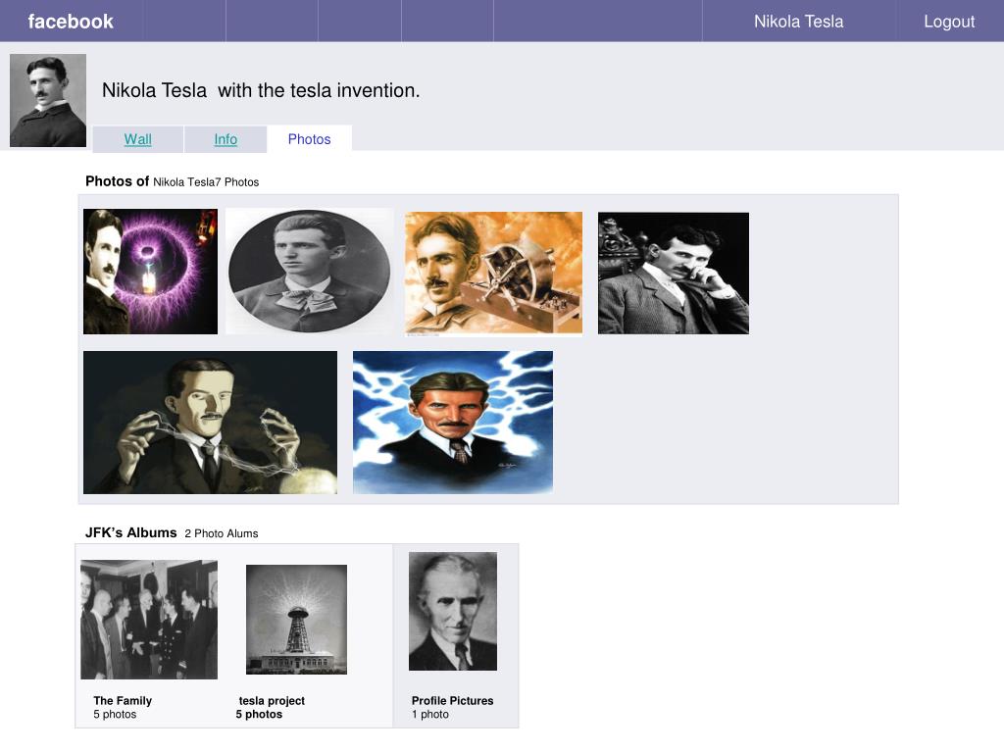Click 'tesla project' album title
This screenshot has width=1004, height=753.
click(272, 700)
